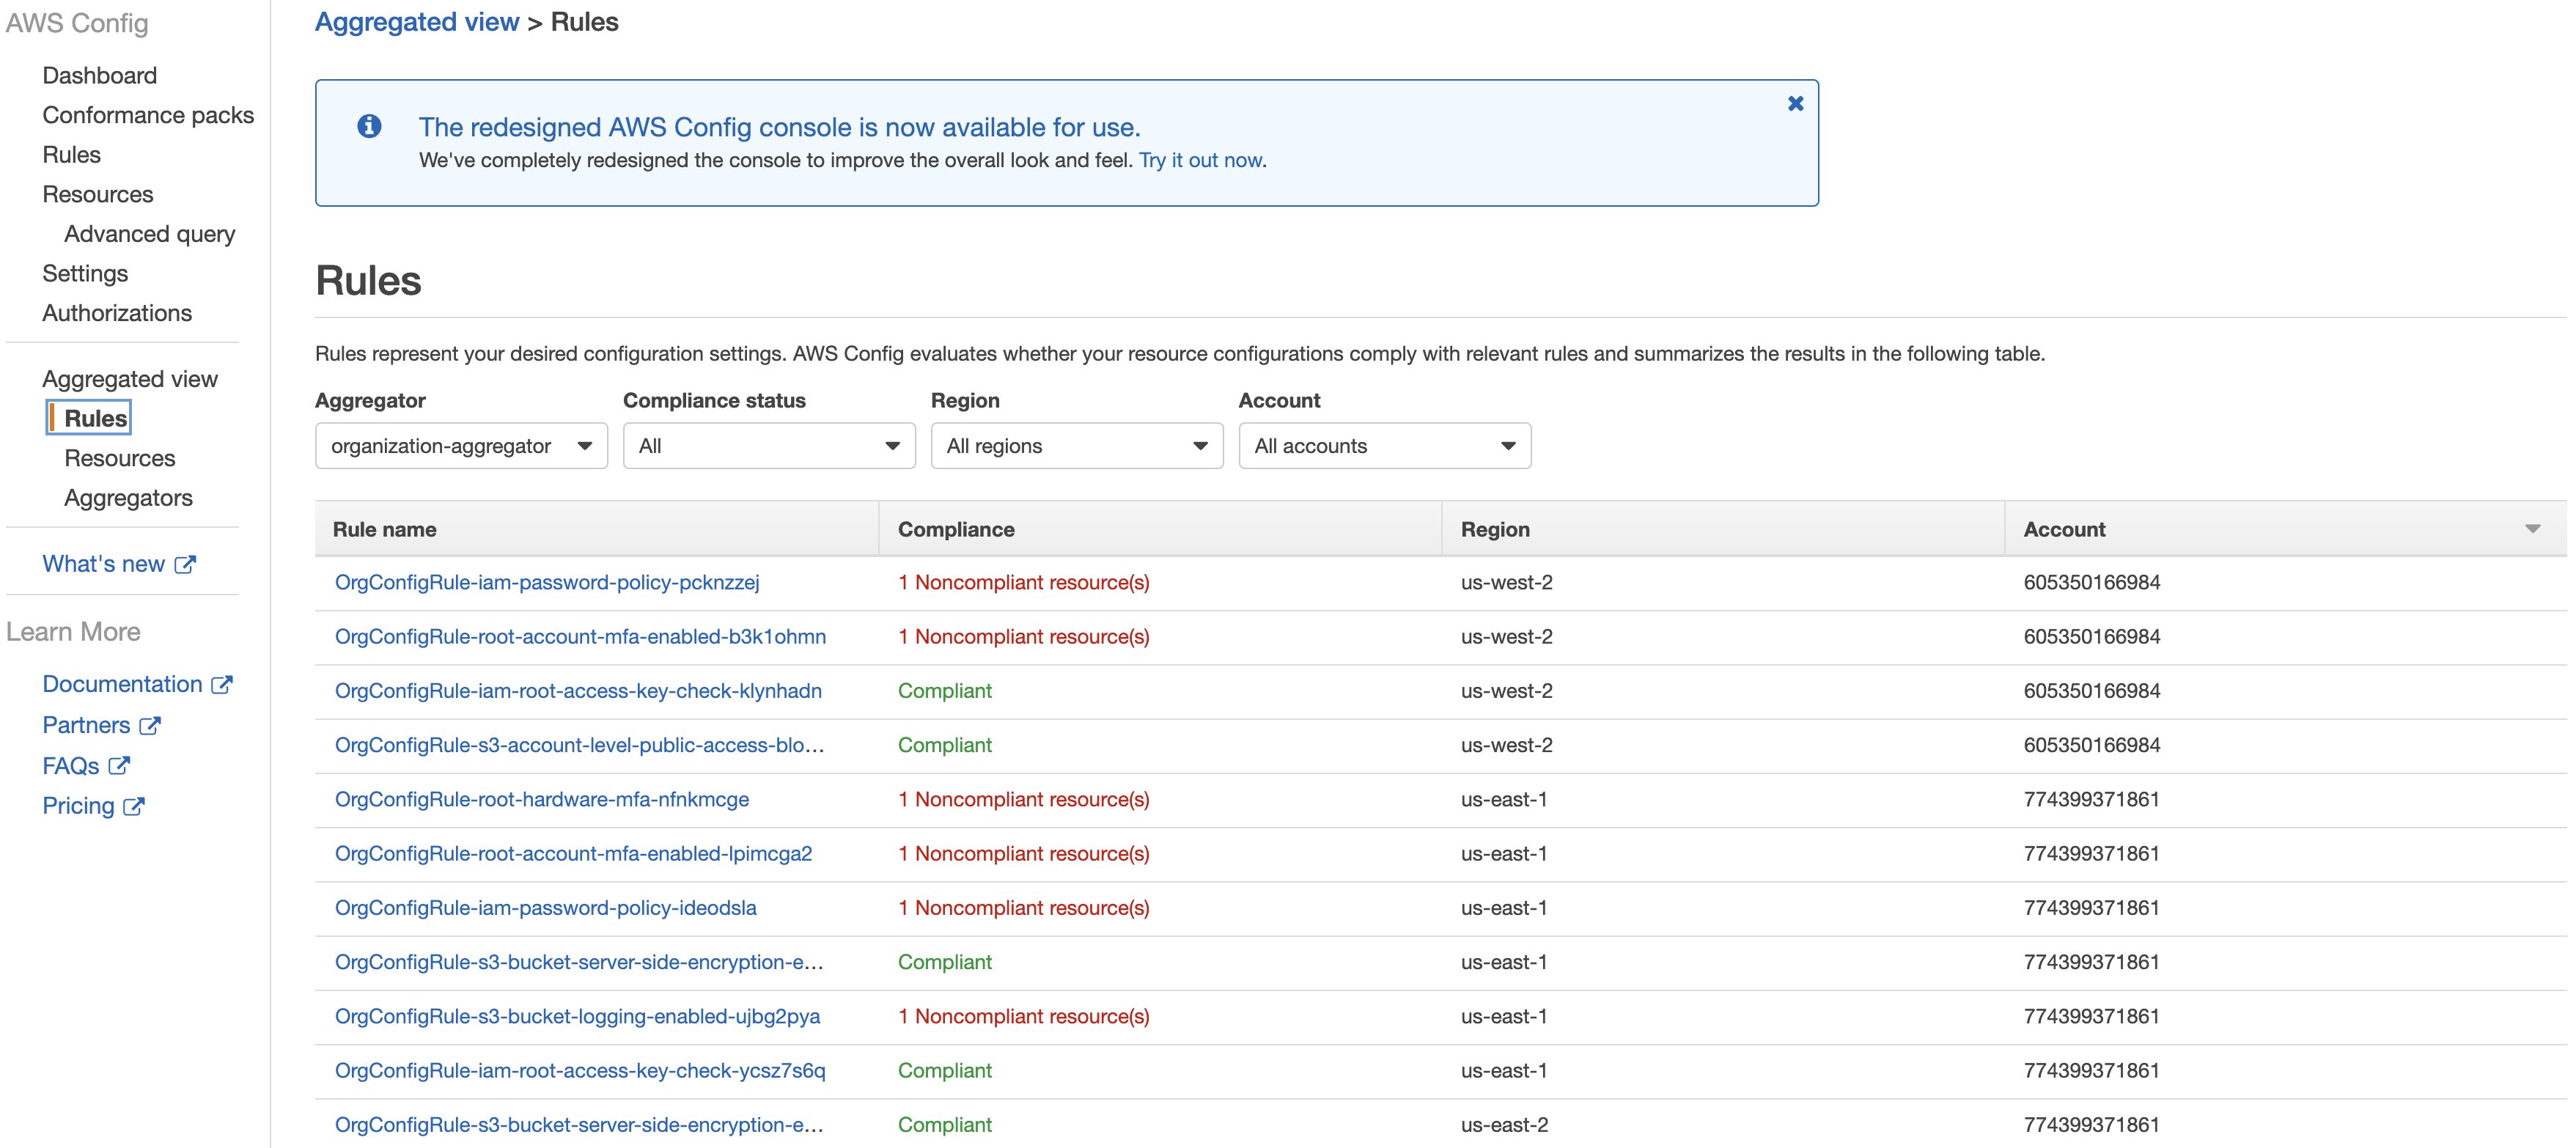The height and width of the screenshot is (1148, 2576).
Task: Click the Account column sort arrow
Action: click(x=2533, y=528)
